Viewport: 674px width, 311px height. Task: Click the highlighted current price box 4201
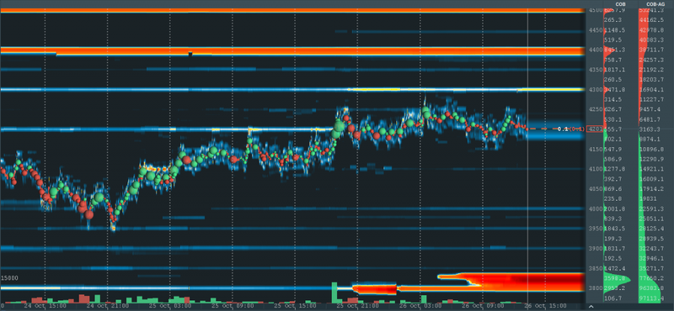[595, 129]
